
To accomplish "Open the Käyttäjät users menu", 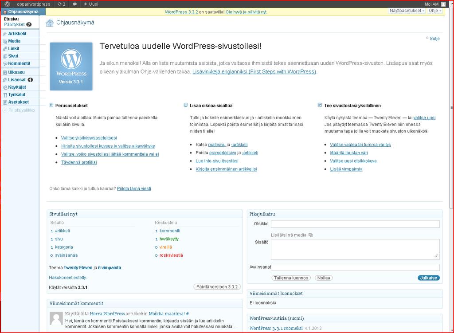I will 17,87.
